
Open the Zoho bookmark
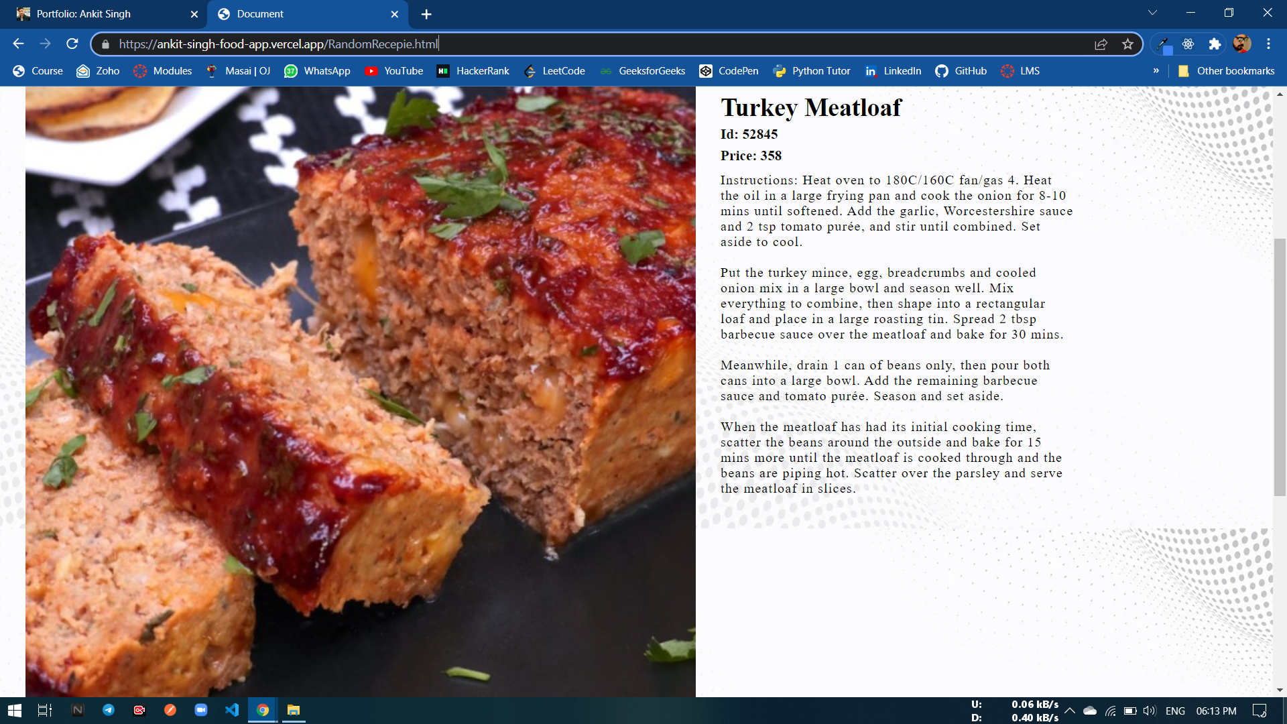(98, 71)
